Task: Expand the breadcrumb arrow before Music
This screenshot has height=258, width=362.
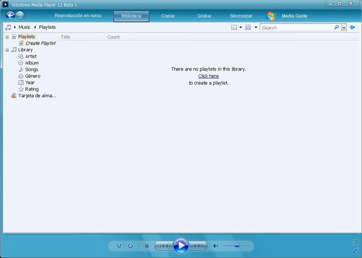Action: tap(15, 27)
